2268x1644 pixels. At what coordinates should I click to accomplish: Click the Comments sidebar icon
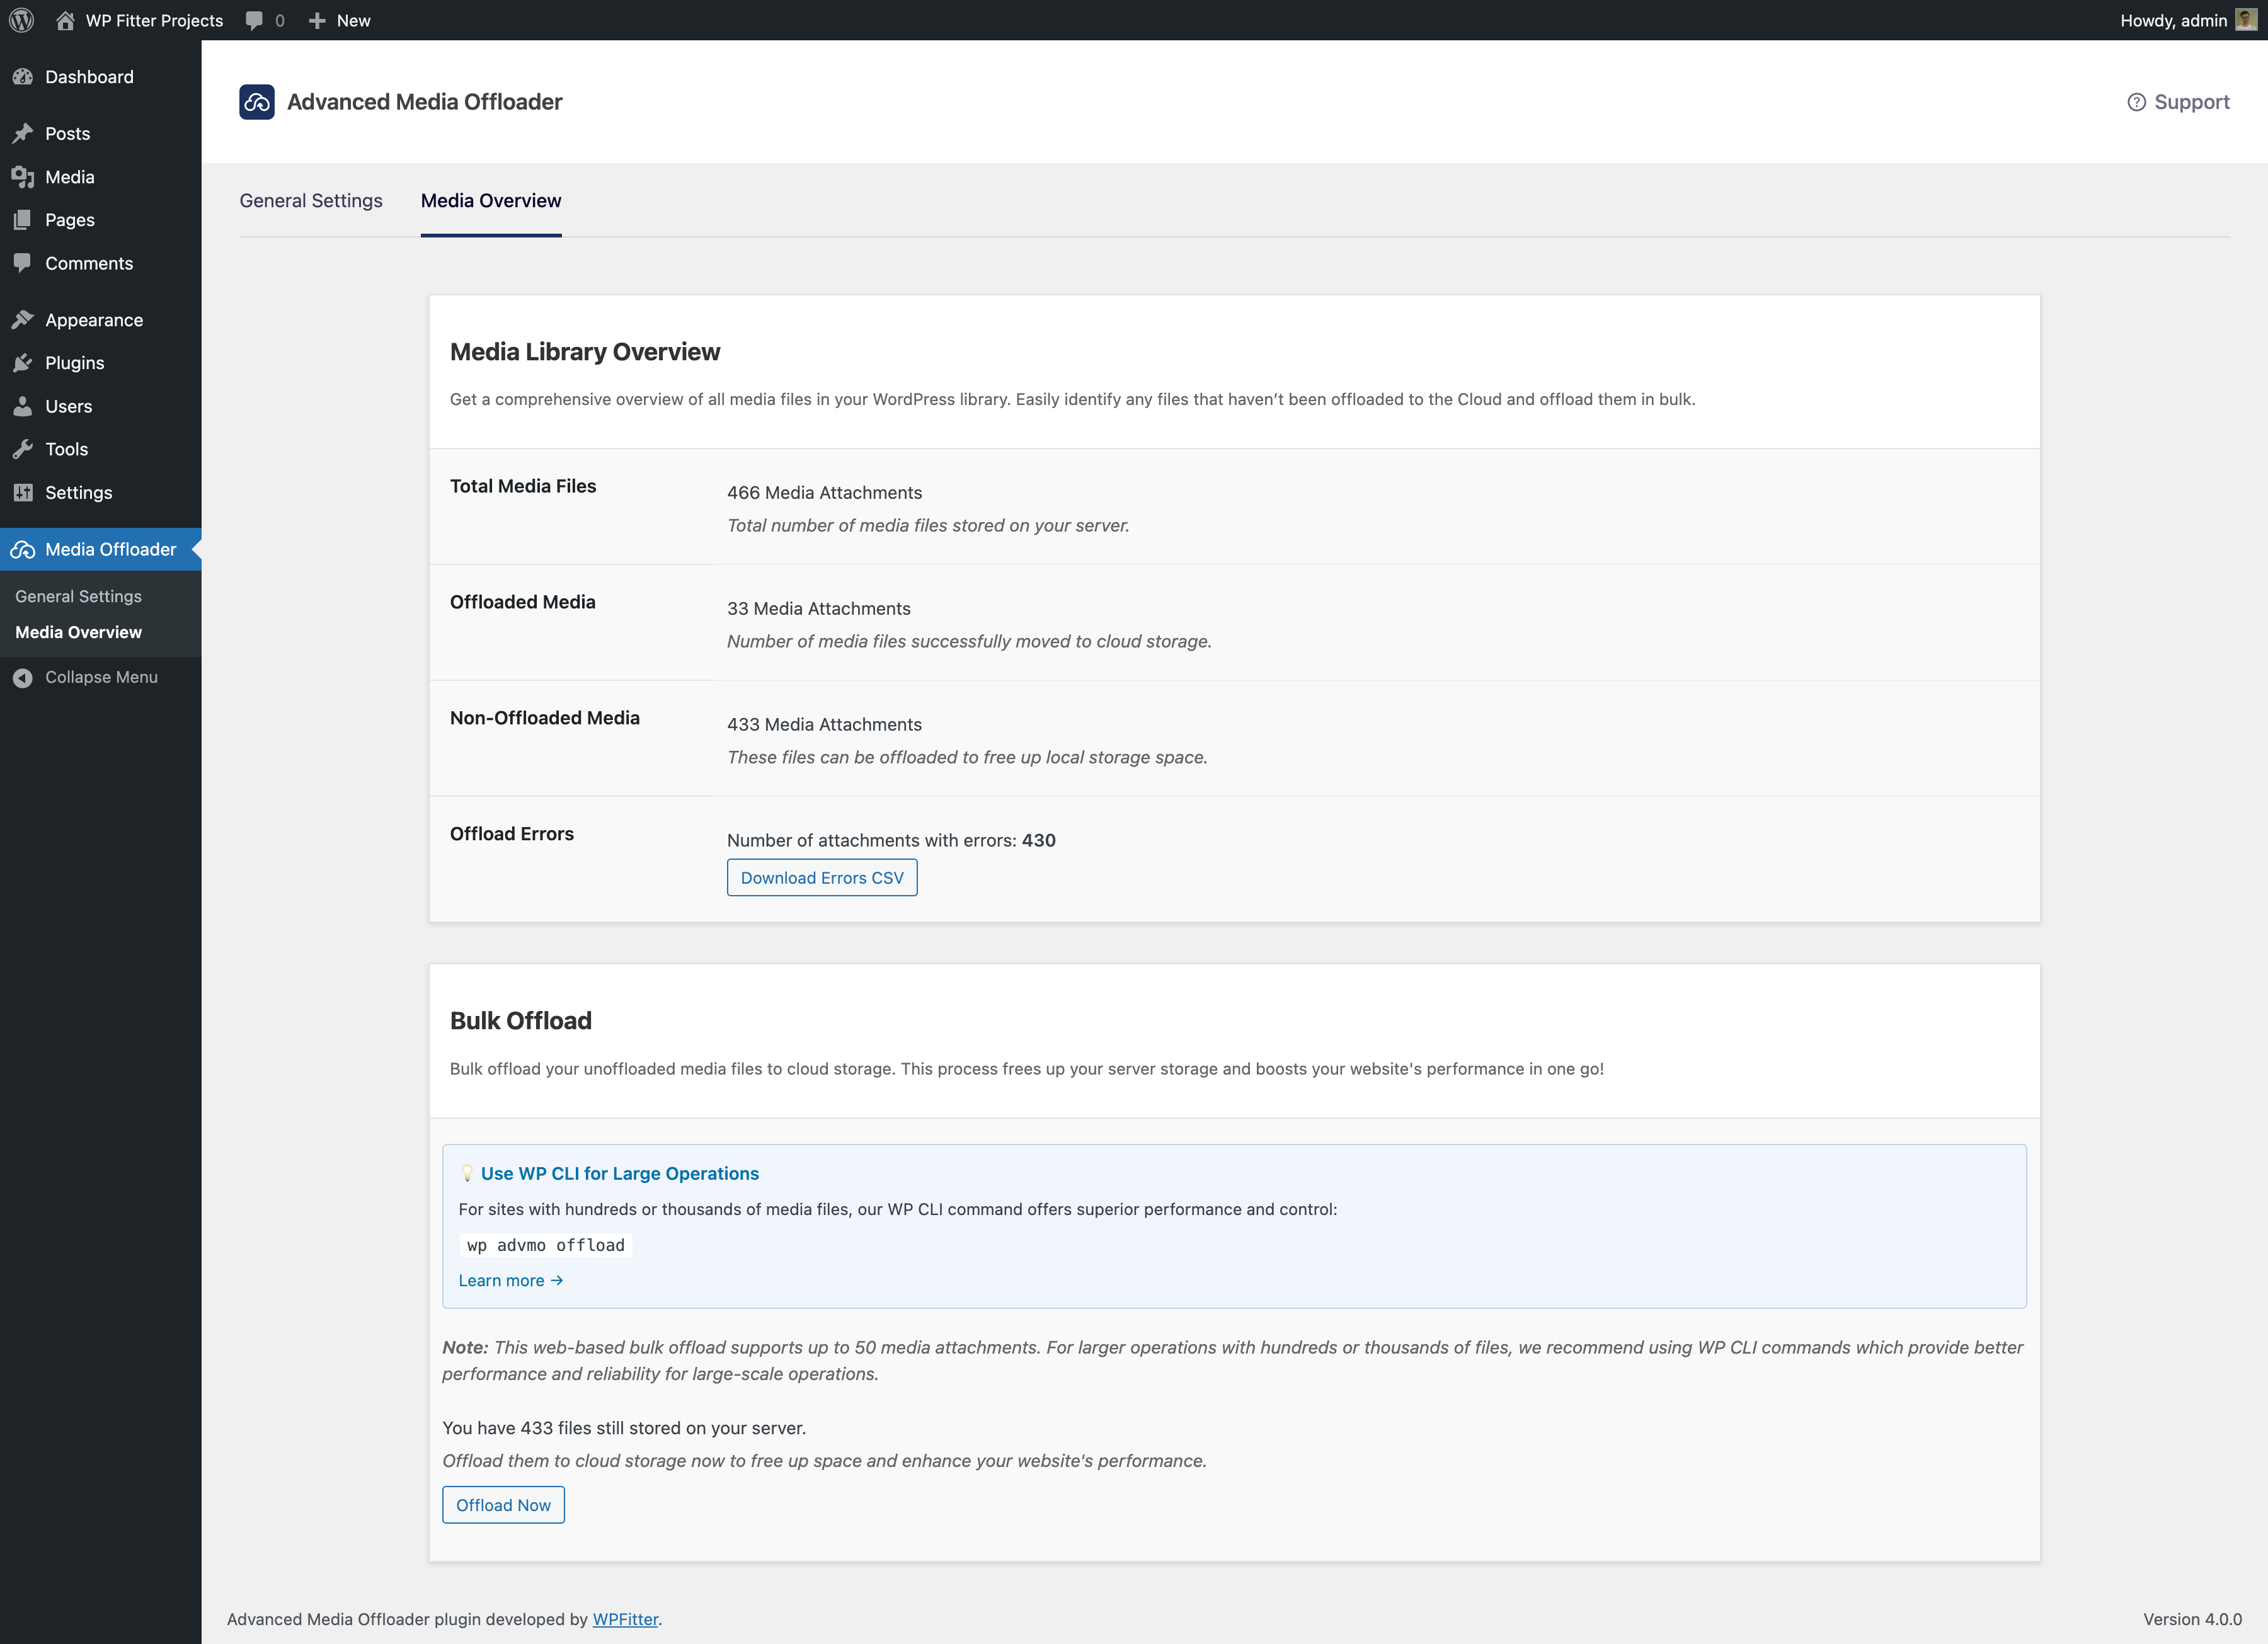pos(23,263)
